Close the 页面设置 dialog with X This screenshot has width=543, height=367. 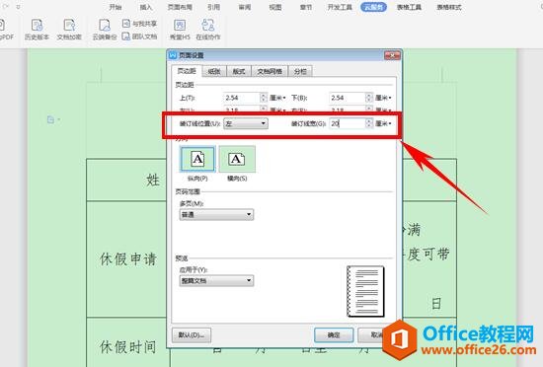point(392,55)
